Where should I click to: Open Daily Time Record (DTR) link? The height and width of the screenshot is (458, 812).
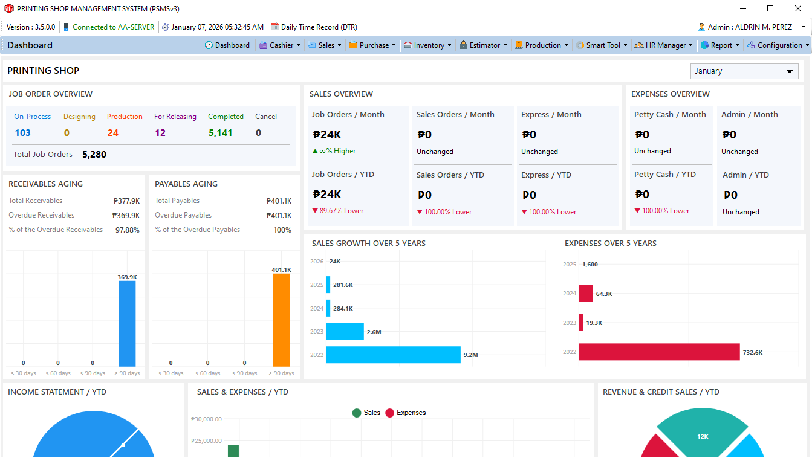click(319, 27)
